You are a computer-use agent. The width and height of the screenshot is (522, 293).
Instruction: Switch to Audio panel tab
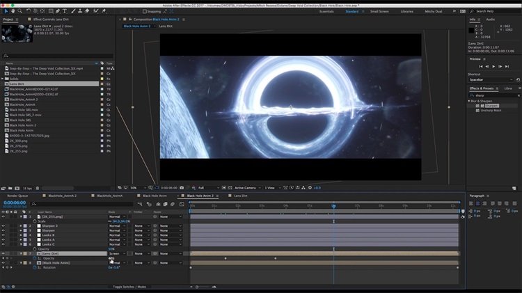click(x=491, y=19)
